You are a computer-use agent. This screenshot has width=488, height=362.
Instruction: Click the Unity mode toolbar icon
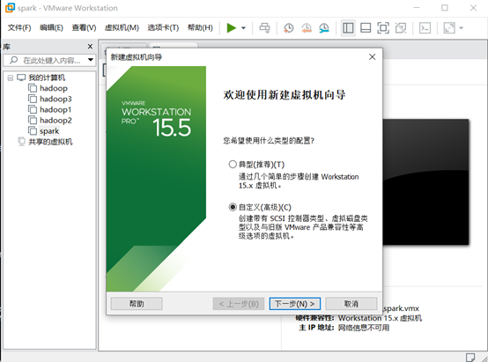click(401, 28)
